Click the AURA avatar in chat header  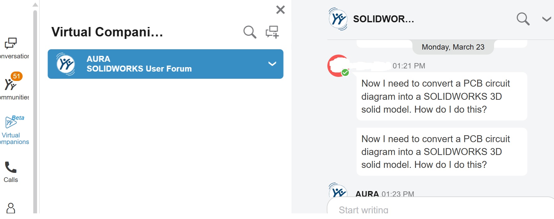[338, 19]
